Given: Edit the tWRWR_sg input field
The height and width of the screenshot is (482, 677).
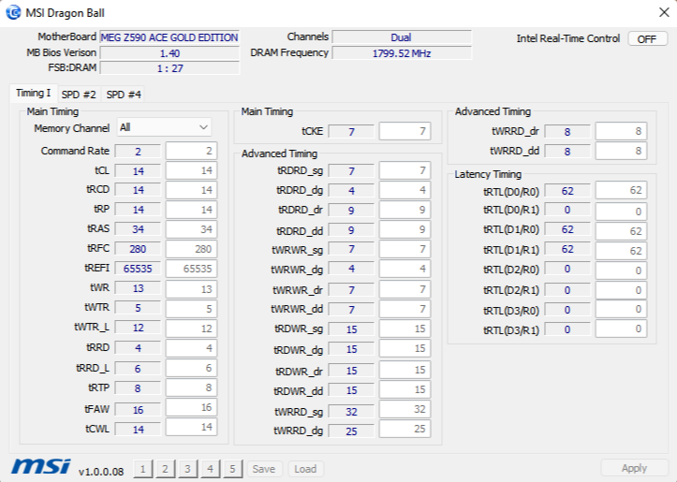Looking at the screenshot, I should point(405,249).
